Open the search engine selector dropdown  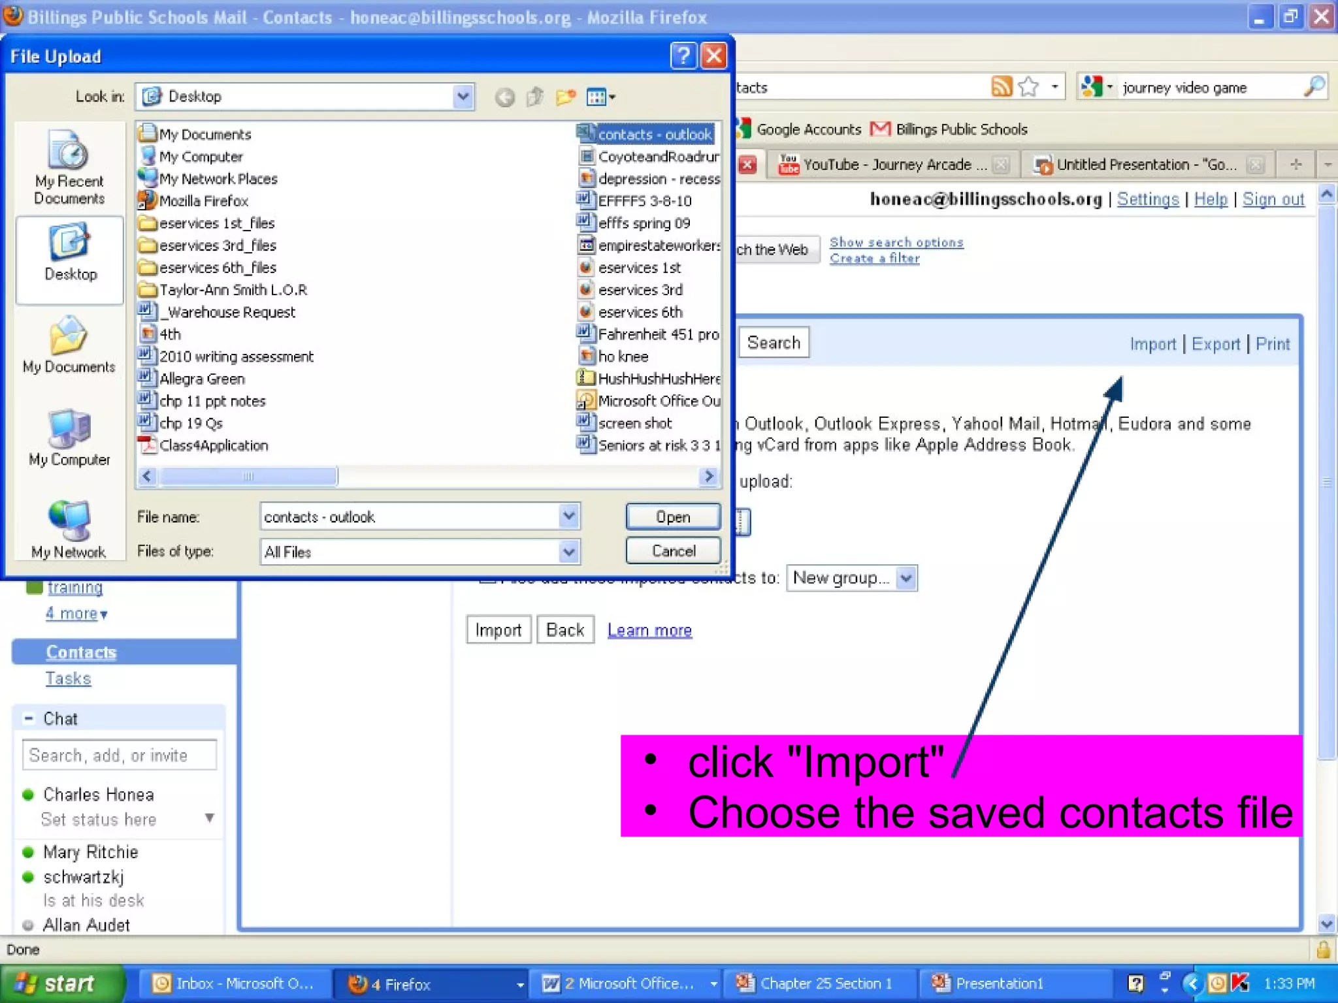click(1096, 86)
